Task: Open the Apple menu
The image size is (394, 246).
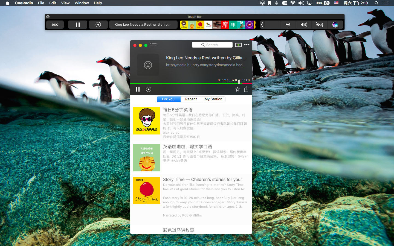Action: [x=7, y=3]
